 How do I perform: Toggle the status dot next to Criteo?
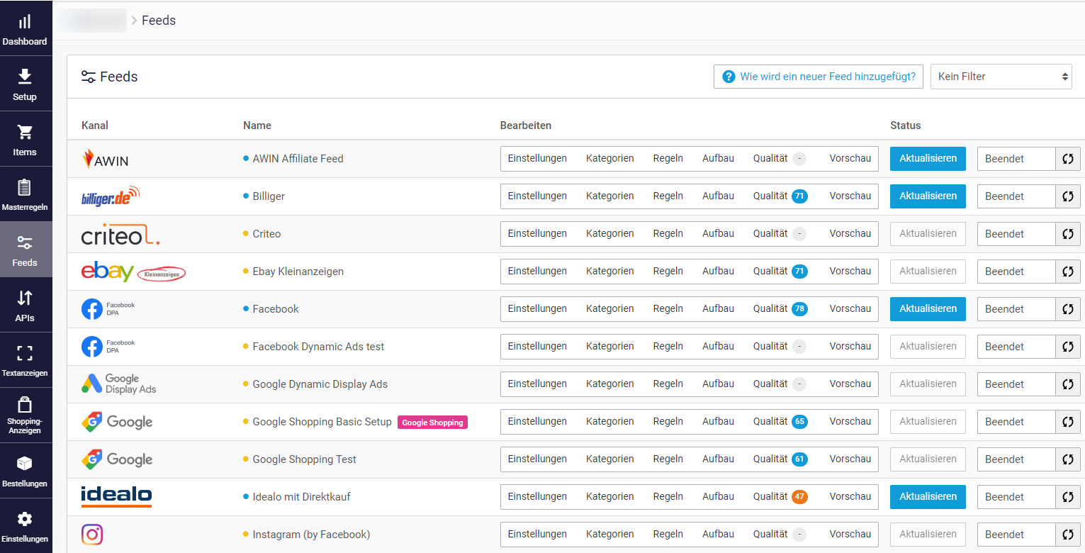click(244, 233)
